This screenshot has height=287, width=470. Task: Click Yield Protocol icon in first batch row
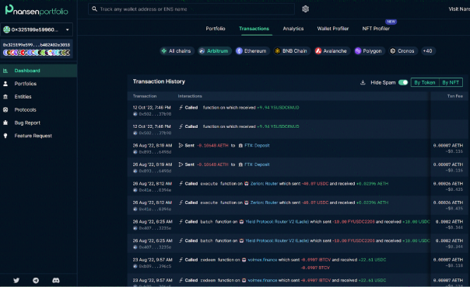pos(241,222)
